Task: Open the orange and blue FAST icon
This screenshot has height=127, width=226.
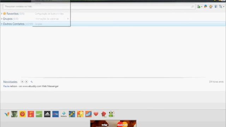Action: coord(88,114)
